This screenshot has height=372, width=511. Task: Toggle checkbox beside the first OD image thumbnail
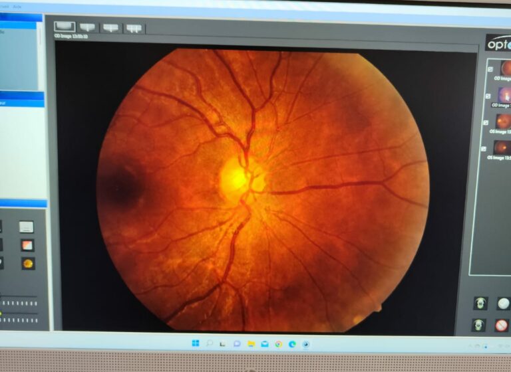tap(490, 69)
